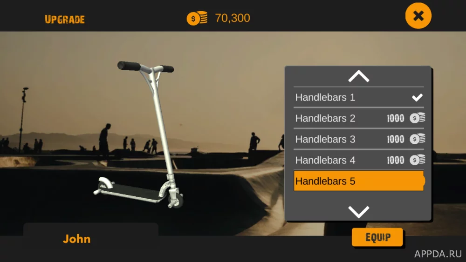Click the 1000 price for Handlebars 2
This screenshot has width=466, height=262.
click(x=395, y=118)
